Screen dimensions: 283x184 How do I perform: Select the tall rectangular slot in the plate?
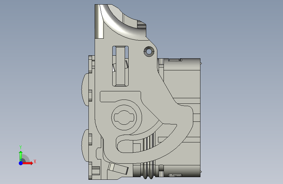click(x=120, y=66)
